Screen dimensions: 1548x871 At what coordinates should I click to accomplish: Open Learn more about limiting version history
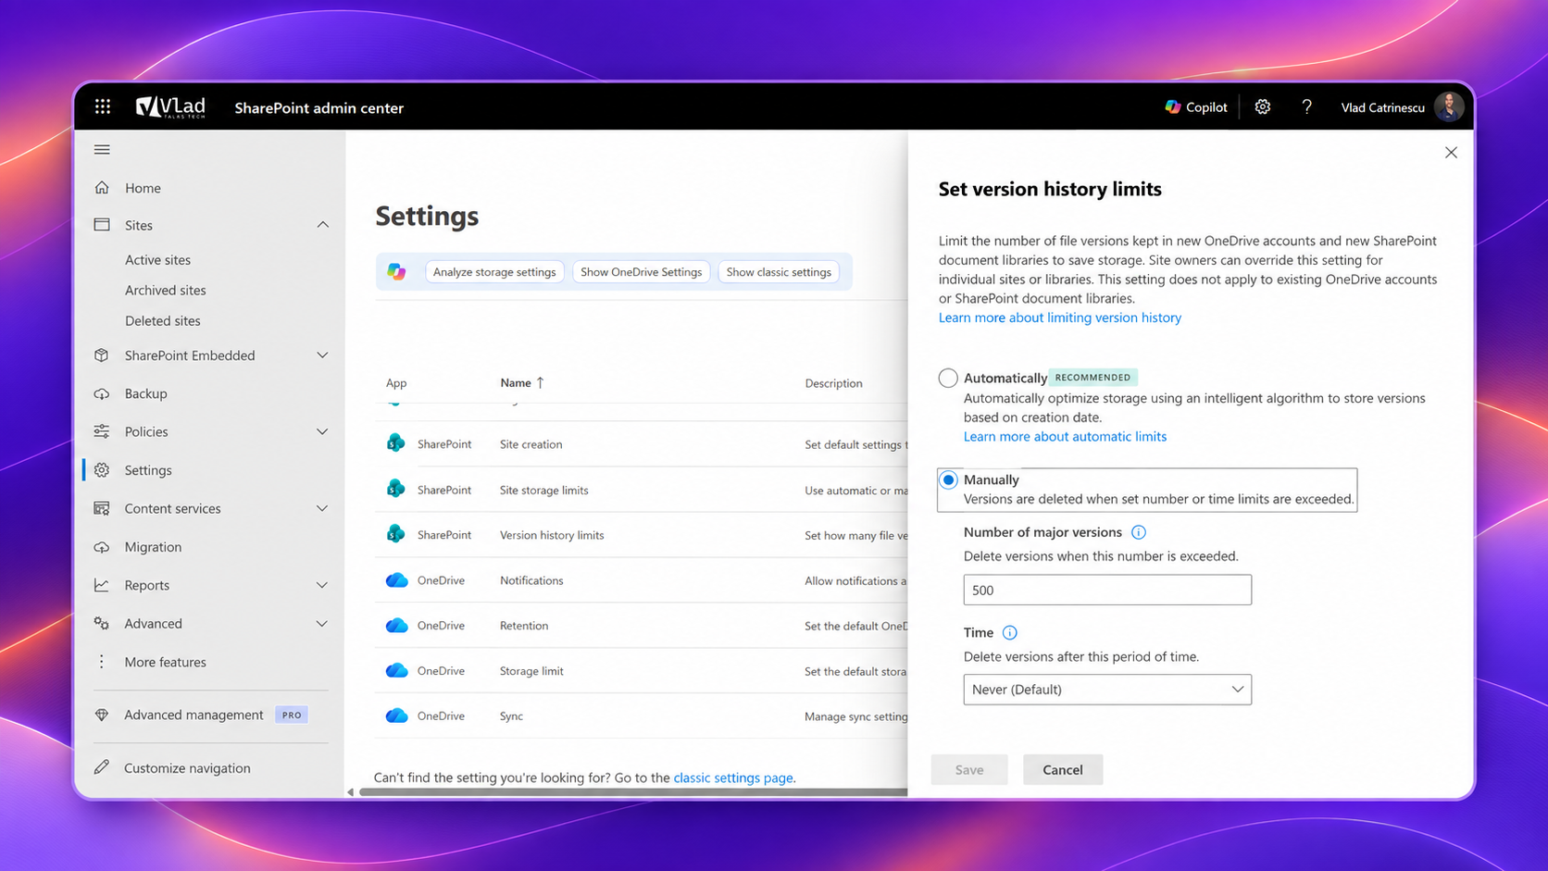(x=1060, y=317)
